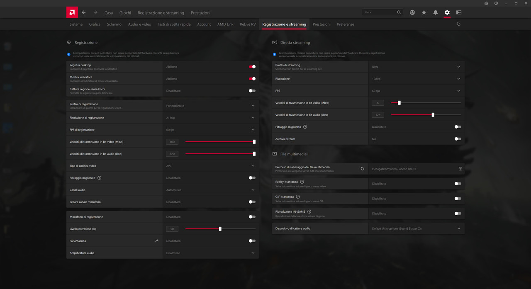
Task: Open Tipo di codifica video dropdown
Action: click(x=211, y=166)
